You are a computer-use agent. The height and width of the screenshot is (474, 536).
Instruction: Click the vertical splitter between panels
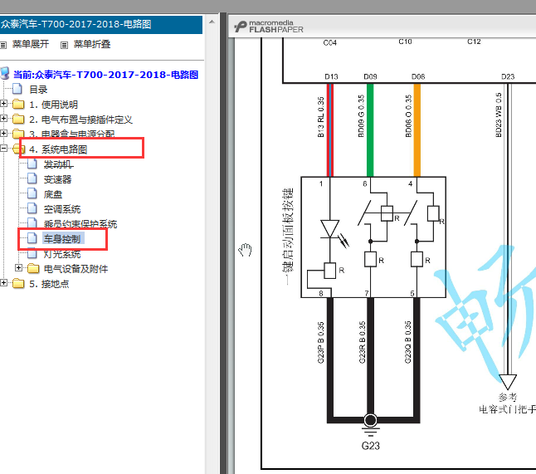tap(223, 243)
